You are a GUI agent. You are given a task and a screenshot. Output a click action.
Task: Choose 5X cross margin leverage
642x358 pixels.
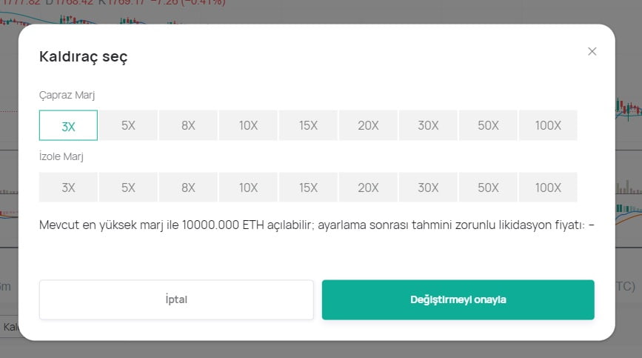click(128, 126)
